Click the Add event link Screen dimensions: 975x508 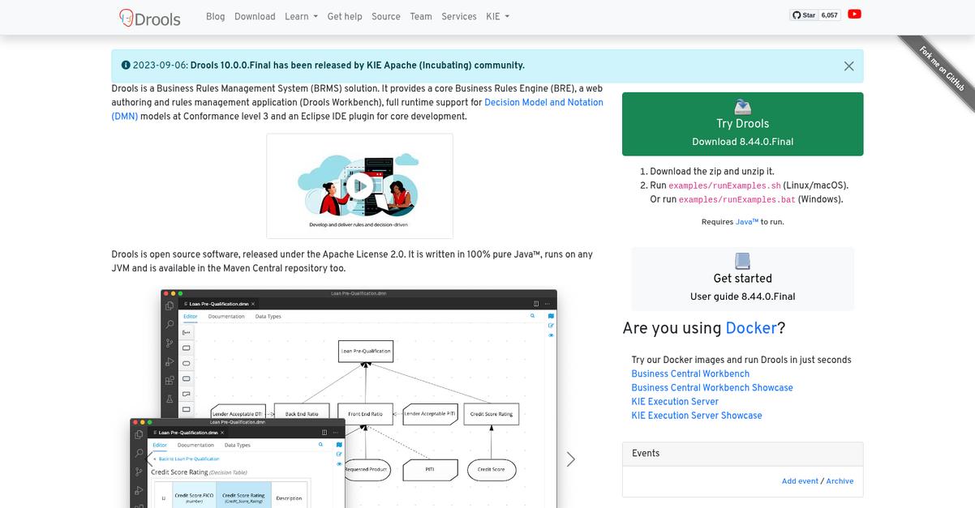(800, 480)
